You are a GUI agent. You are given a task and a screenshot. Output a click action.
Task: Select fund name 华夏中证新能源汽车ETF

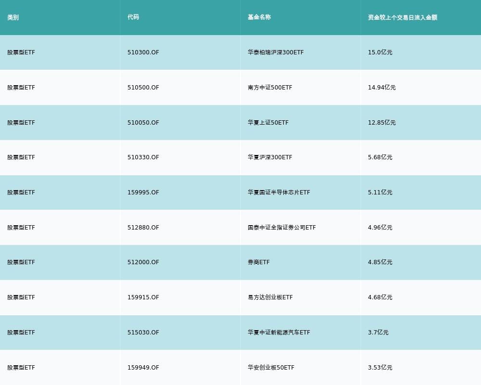coord(279,333)
